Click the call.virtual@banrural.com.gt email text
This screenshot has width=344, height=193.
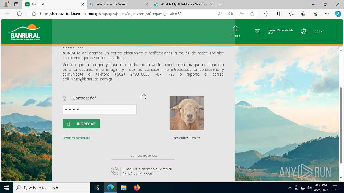click(x=87, y=79)
